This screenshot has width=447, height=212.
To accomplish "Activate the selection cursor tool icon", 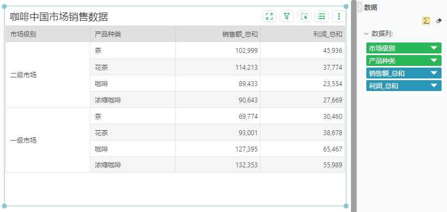I will pyautogui.click(x=304, y=16).
